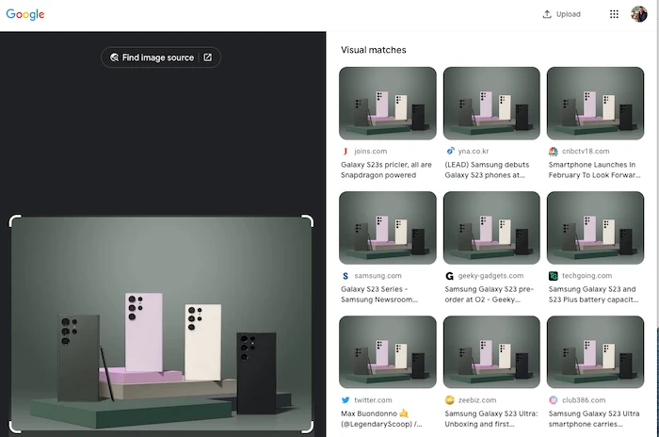Click the pink phone in the searched image
Viewport: 659px width, 437px height.
point(144,332)
